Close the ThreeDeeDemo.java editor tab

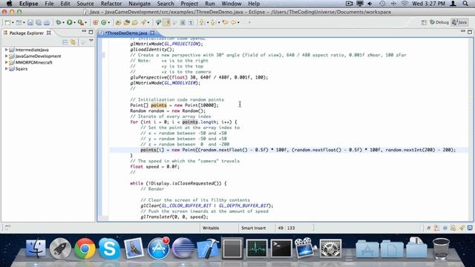pos(152,33)
